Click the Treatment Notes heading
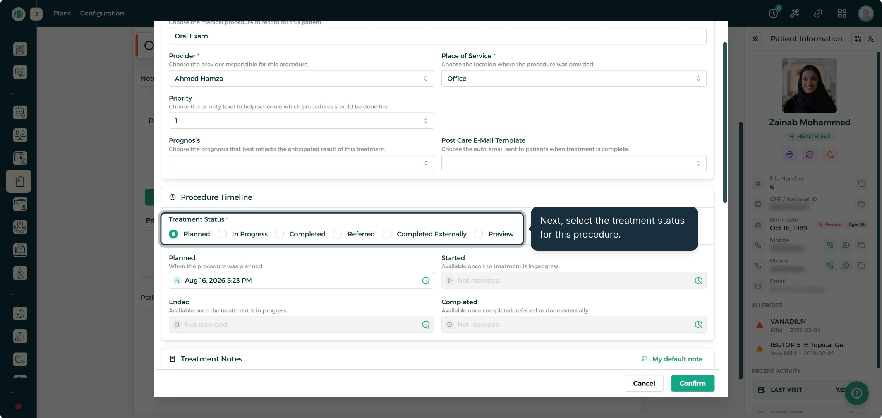The height and width of the screenshot is (418, 882). 211,359
